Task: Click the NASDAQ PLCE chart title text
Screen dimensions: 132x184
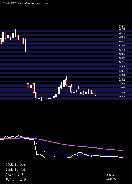Action: click(x=25, y=3)
